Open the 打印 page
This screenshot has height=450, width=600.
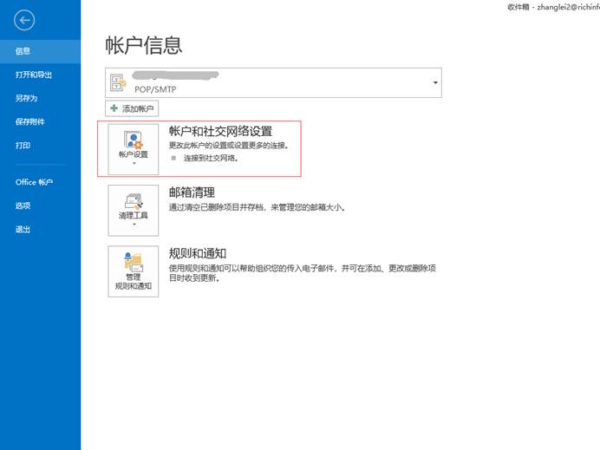point(23,146)
